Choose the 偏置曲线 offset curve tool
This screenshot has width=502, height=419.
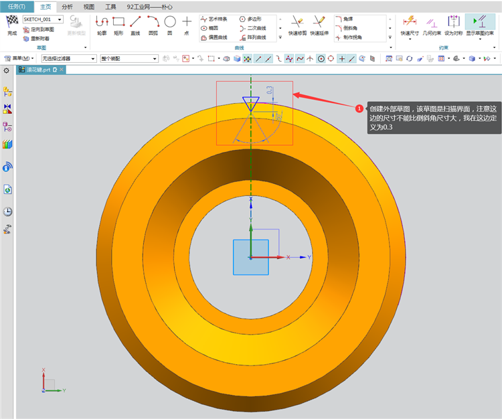click(x=214, y=37)
